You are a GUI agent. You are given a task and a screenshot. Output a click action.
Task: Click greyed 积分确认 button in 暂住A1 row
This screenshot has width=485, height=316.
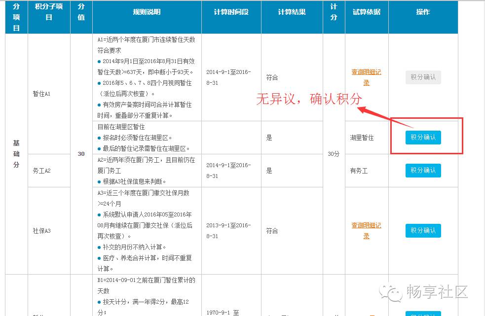[x=423, y=77]
